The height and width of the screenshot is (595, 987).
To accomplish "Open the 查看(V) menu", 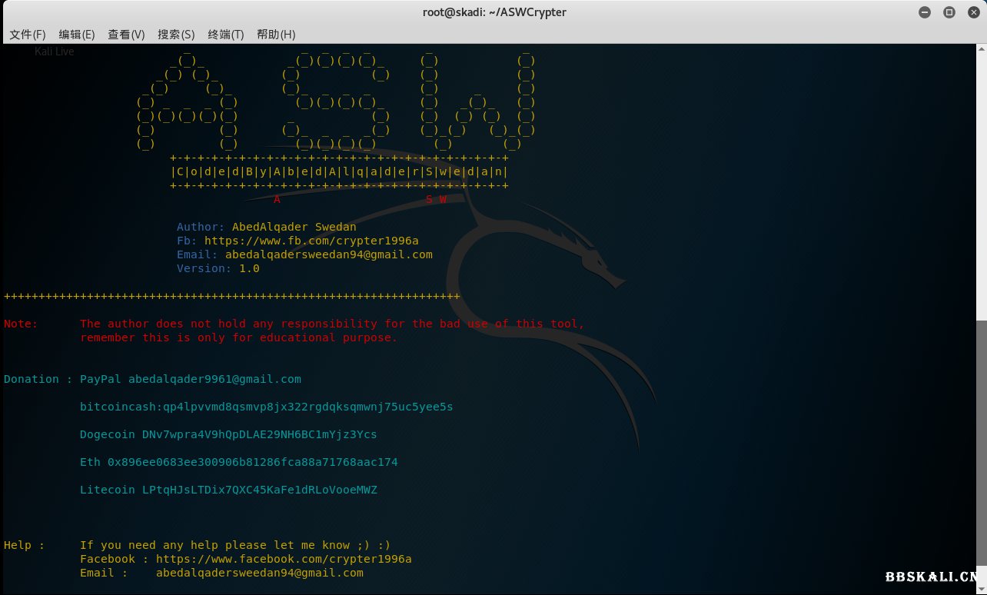I will [126, 35].
